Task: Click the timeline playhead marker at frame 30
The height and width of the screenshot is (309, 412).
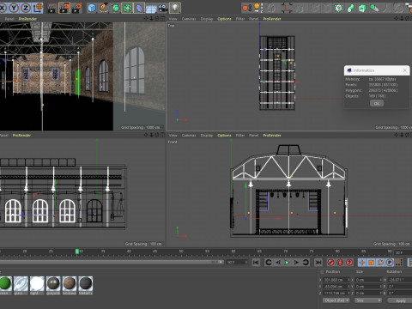Action: click(77, 251)
